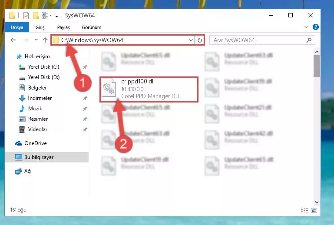Go up one folder level
Screen dimensions: 334x225
pos(45,40)
